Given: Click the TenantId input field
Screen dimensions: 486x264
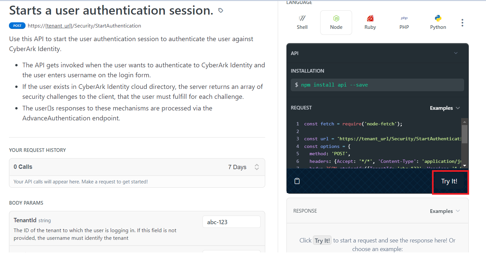Looking at the screenshot, I should [231, 222].
